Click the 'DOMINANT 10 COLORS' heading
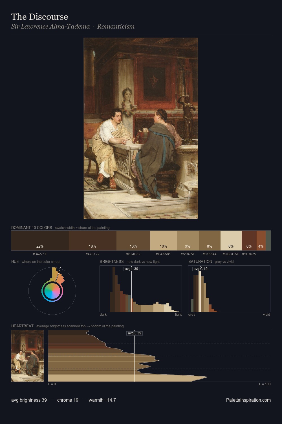 [32, 228]
